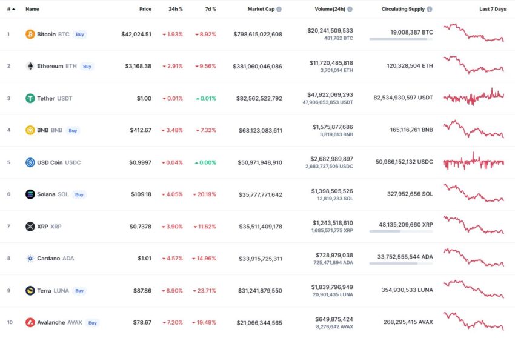Open the Volume(24h) info tooltip icon
This screenshot has height=338, width=515.
[x=350, y=9]
